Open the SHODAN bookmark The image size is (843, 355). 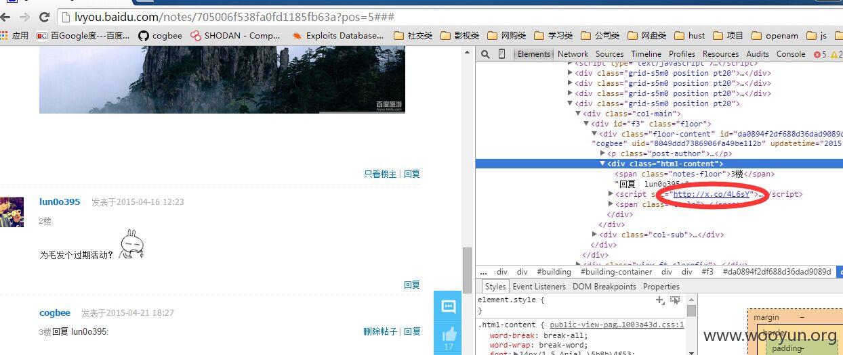point(235,35)
